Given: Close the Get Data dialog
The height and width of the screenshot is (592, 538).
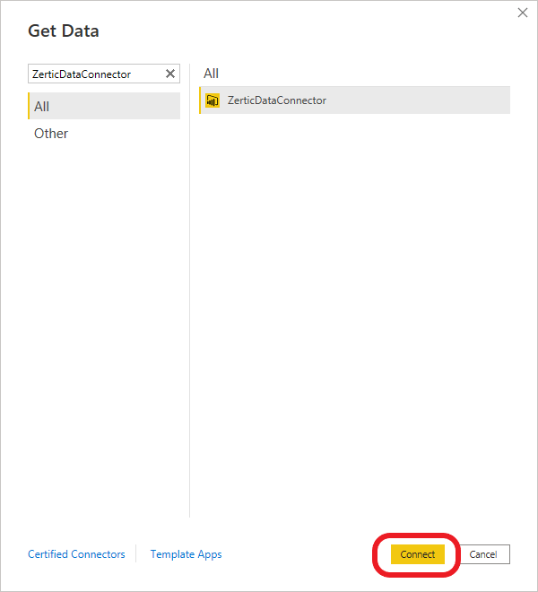Looking at the screenshot, I should [x=523, y=13].
